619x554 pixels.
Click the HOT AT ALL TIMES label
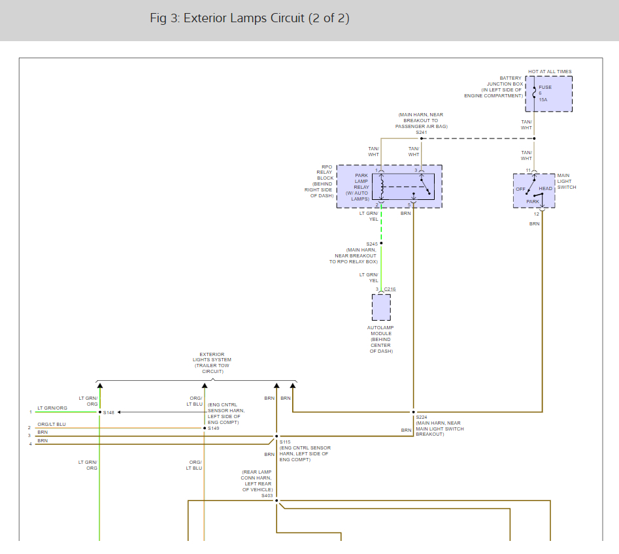click(549, 71)
